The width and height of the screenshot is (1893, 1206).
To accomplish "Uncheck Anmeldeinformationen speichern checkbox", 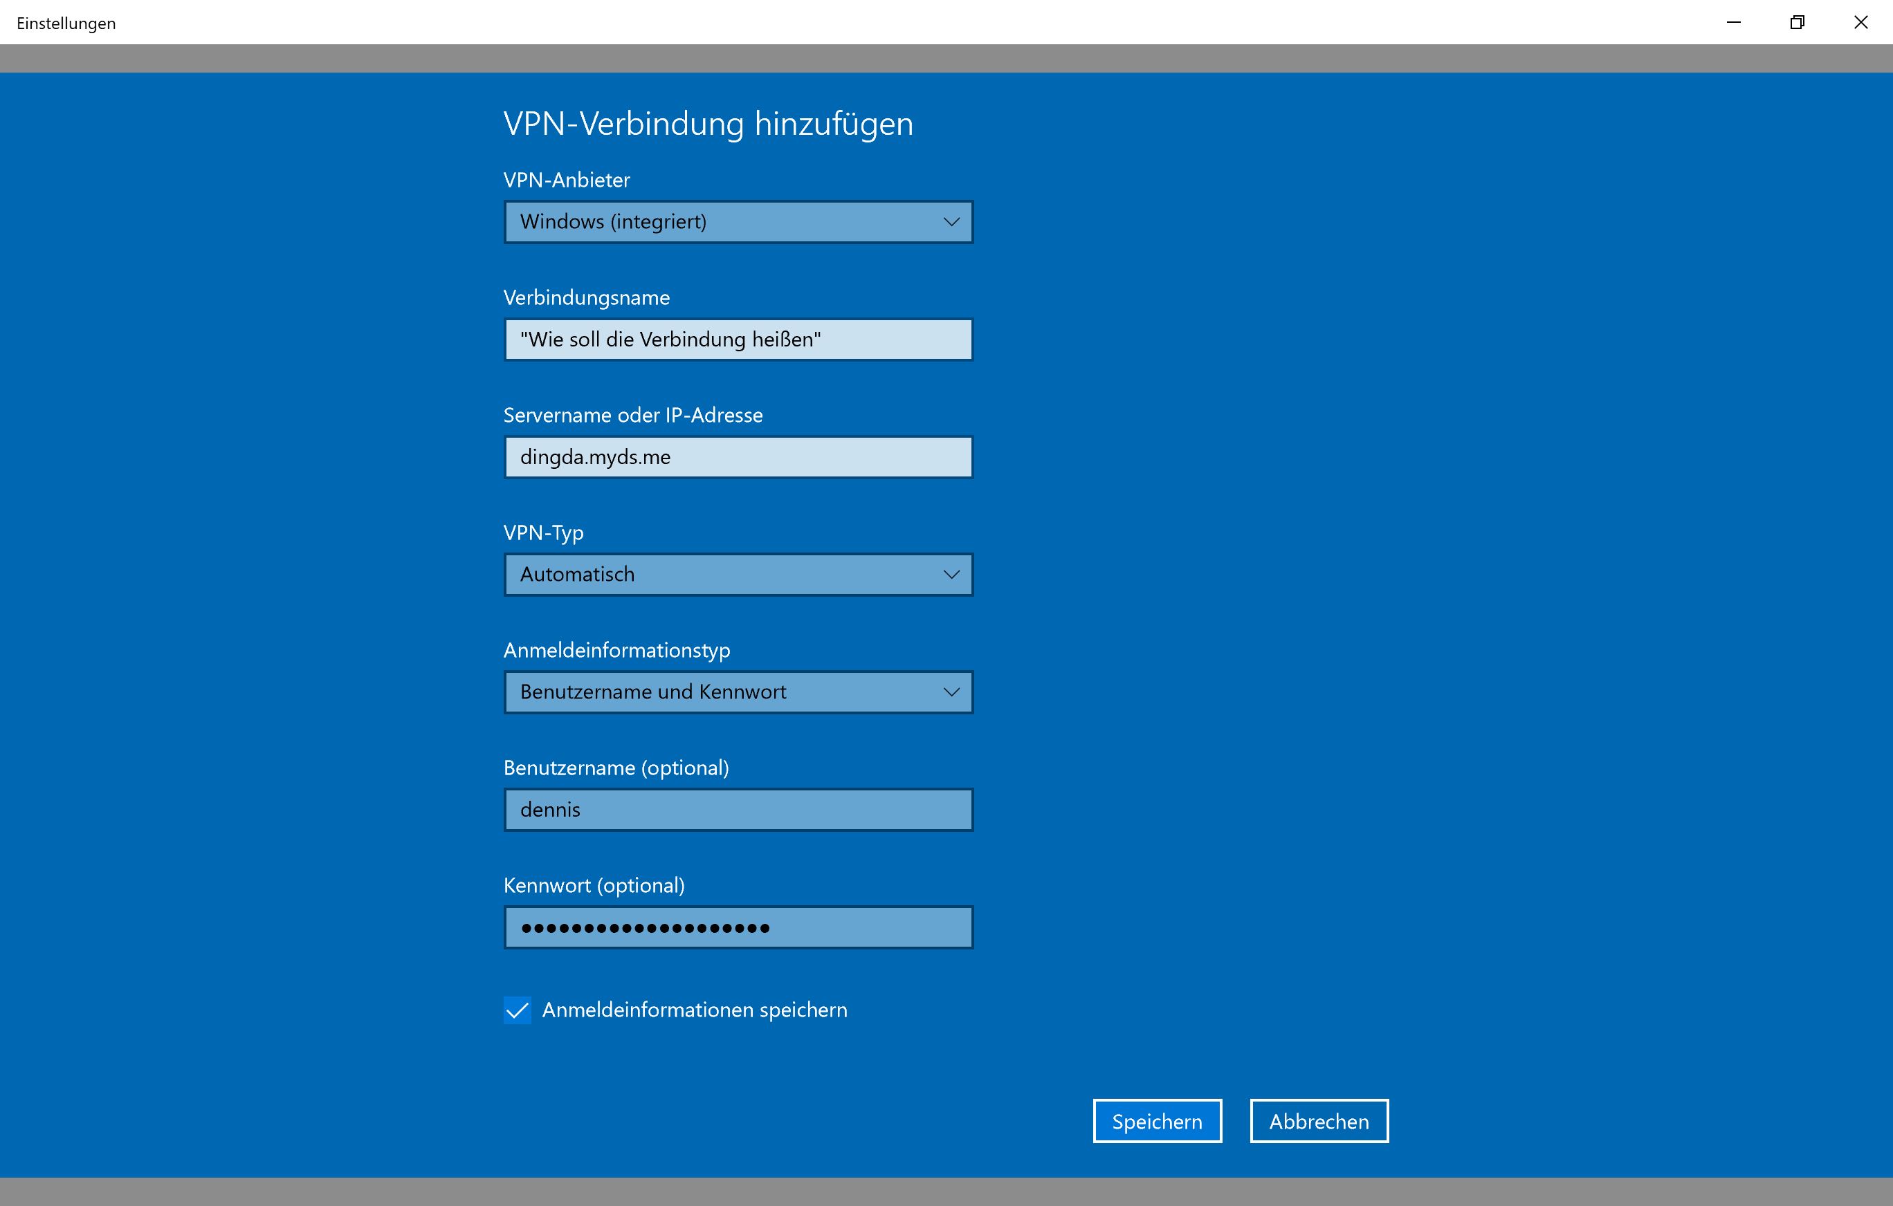I will click(518, 1010).
